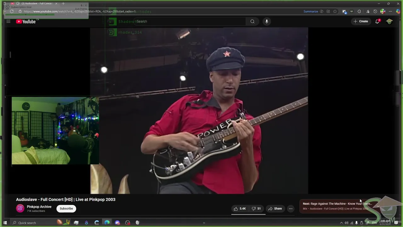Open the system volume speaker icon
The width and height of the screenshot is (403, 227).
point(347,223)
